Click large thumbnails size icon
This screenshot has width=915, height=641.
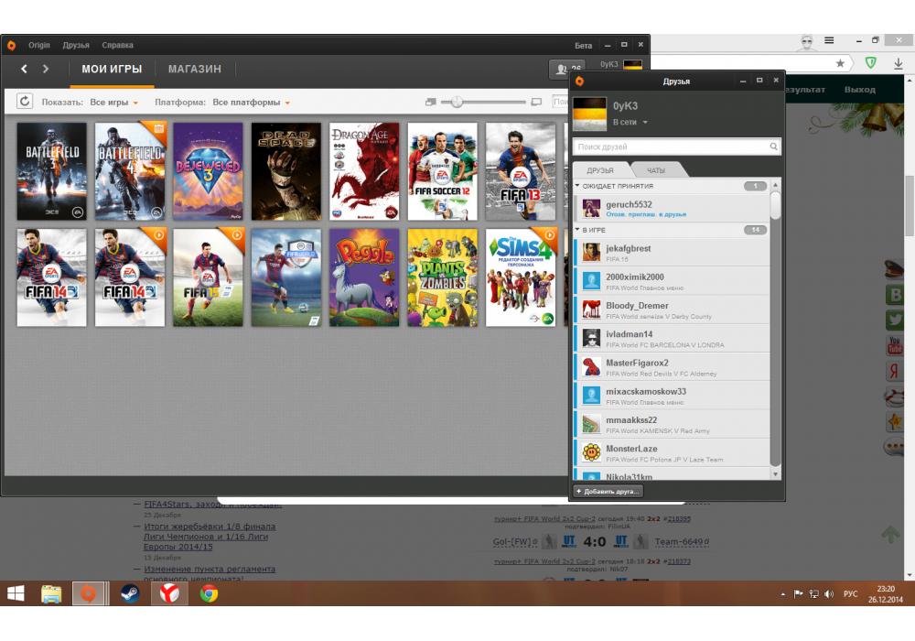[x=536, y=102]
